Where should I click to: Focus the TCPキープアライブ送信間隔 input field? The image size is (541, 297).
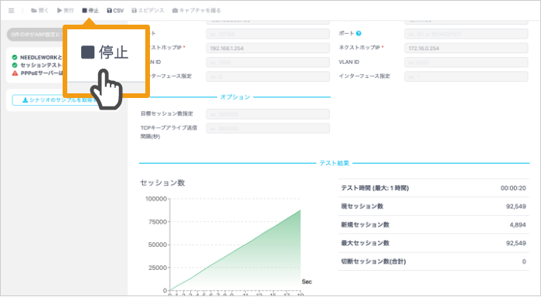267,128
